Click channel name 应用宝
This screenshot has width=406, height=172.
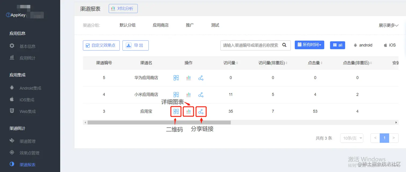tap(146, 111)
